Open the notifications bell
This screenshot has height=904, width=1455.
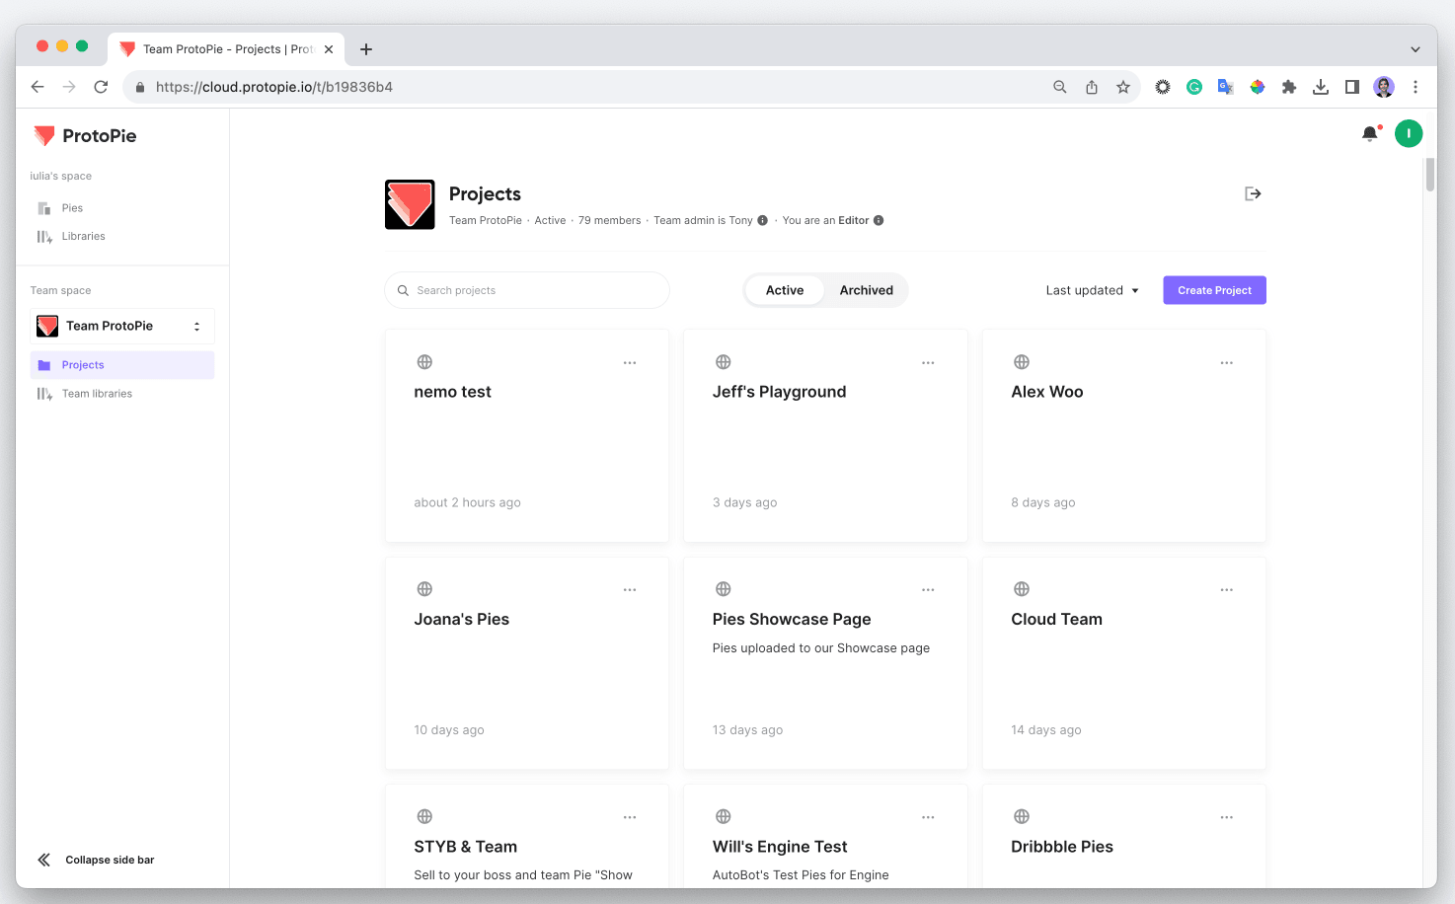pos(1370,133)
